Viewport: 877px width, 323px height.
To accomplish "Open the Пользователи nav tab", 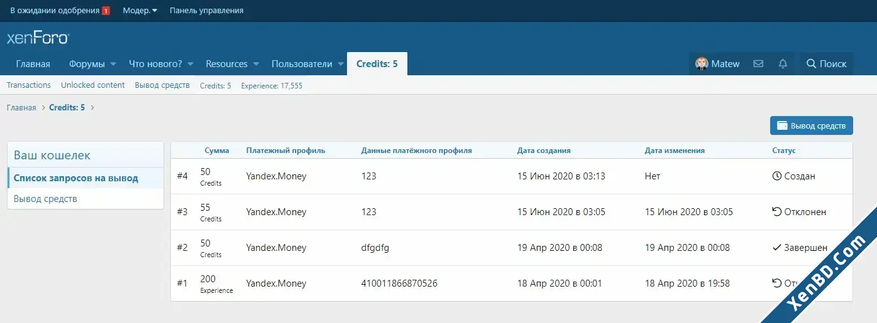I will (302, 64).
